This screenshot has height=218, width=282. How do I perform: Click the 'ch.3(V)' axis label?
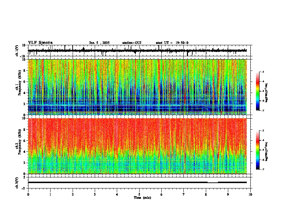coord(17,183)
